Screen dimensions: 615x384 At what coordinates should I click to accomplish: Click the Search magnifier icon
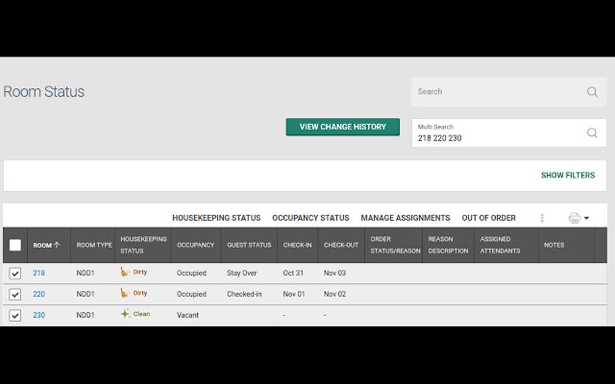pos(591,91)
